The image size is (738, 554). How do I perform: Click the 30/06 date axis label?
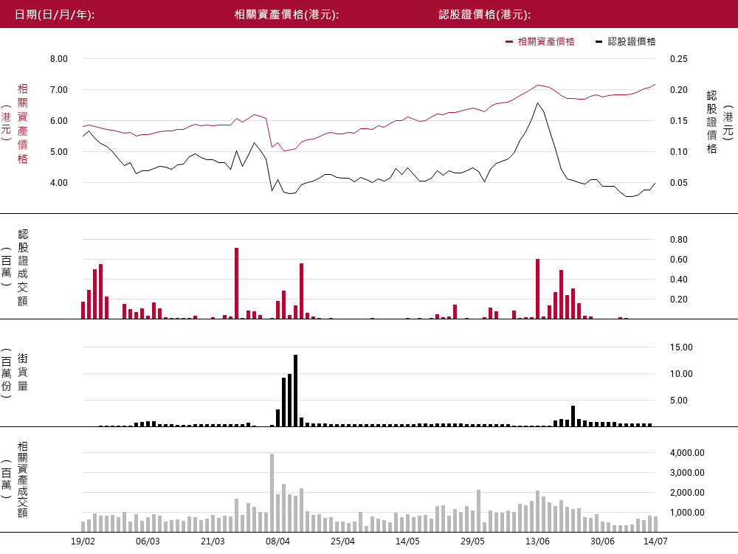click(602, 541)
